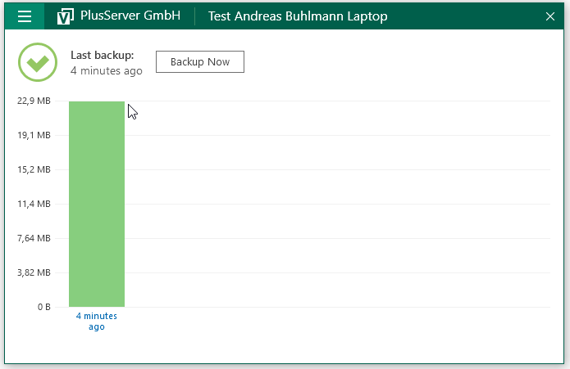Click the 11,4 MB axis label

pos(34,204)
